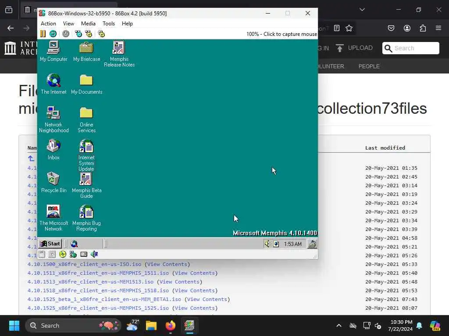Open the Help menu in 86Box
The image size is (449, 336).
(127, 24)
